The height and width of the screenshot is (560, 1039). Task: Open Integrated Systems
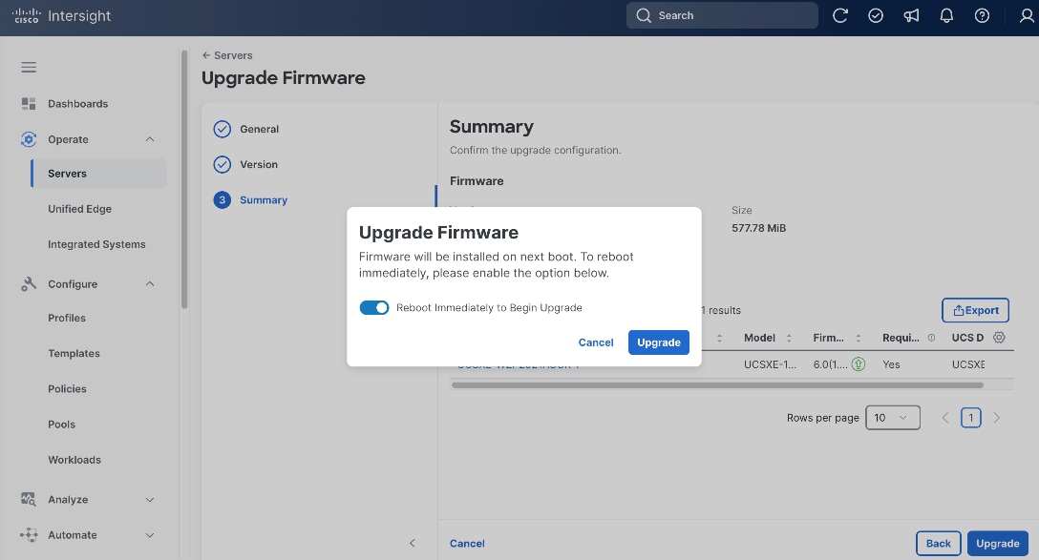click(96, 244)
